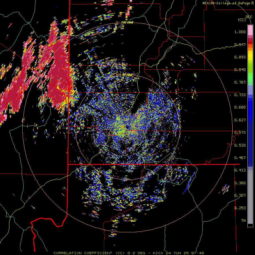Pick the lavender segment of the color bar

pos(250,90)
